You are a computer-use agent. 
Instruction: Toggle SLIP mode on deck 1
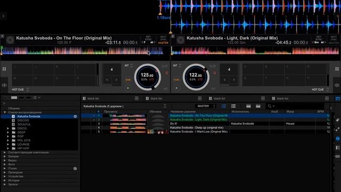tap(165, 66)
